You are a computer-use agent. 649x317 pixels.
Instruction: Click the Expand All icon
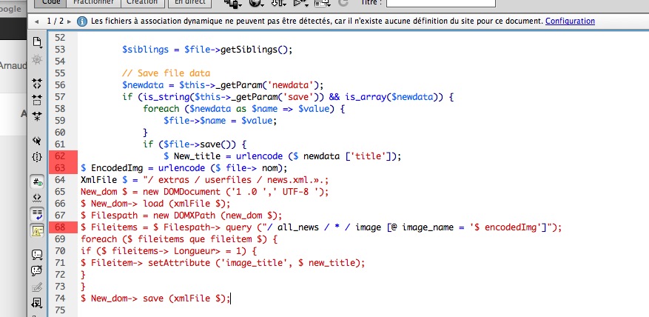pos(37,116)
